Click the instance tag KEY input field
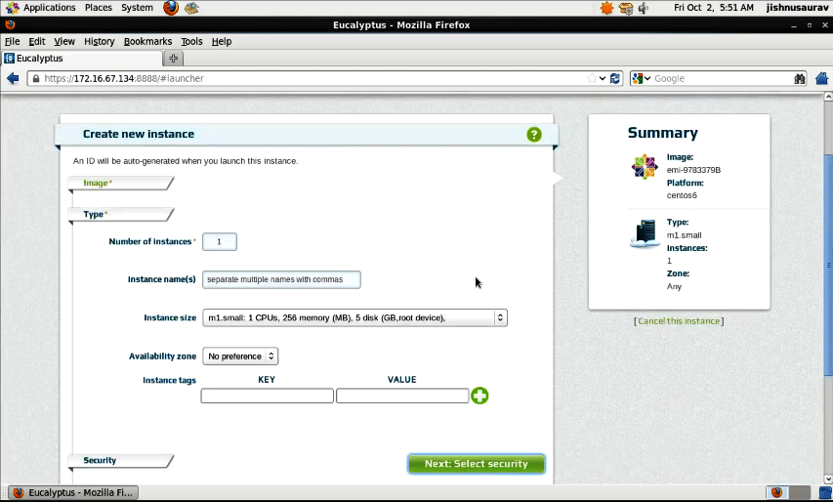Image resolution: width=833 pixels, height=502 pixels. [x=267, y=396]
